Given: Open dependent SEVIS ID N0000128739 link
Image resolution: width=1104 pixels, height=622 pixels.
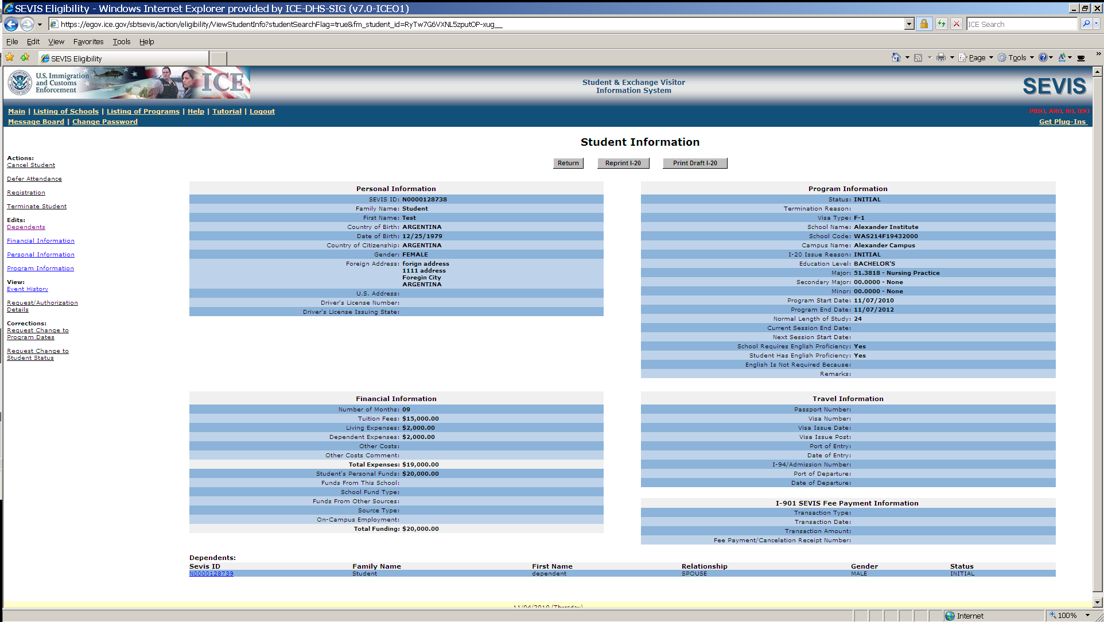Looking at the screenshot, I should pos(211,574).
